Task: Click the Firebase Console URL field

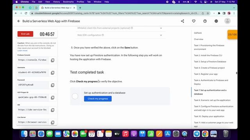Action: point(33,60)
